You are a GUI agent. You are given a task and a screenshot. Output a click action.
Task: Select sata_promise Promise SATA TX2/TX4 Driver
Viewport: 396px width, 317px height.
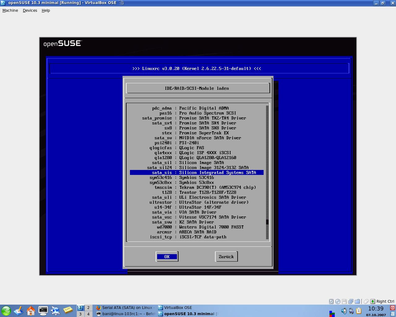coord(197,118)
